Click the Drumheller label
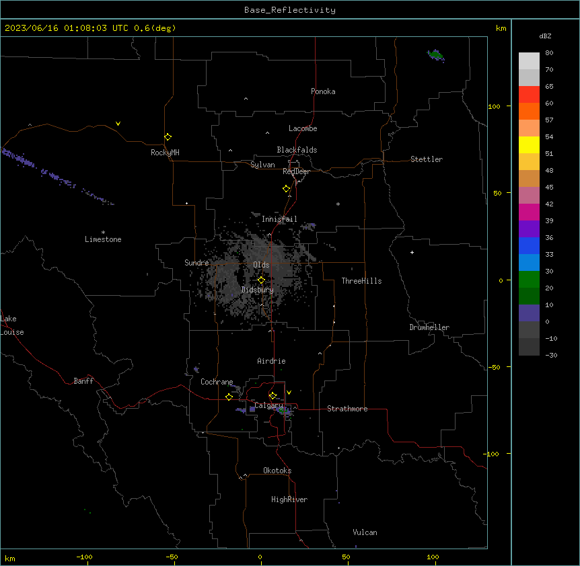The image size is (580, 566). pyautogui.click(x=429, y=327)
